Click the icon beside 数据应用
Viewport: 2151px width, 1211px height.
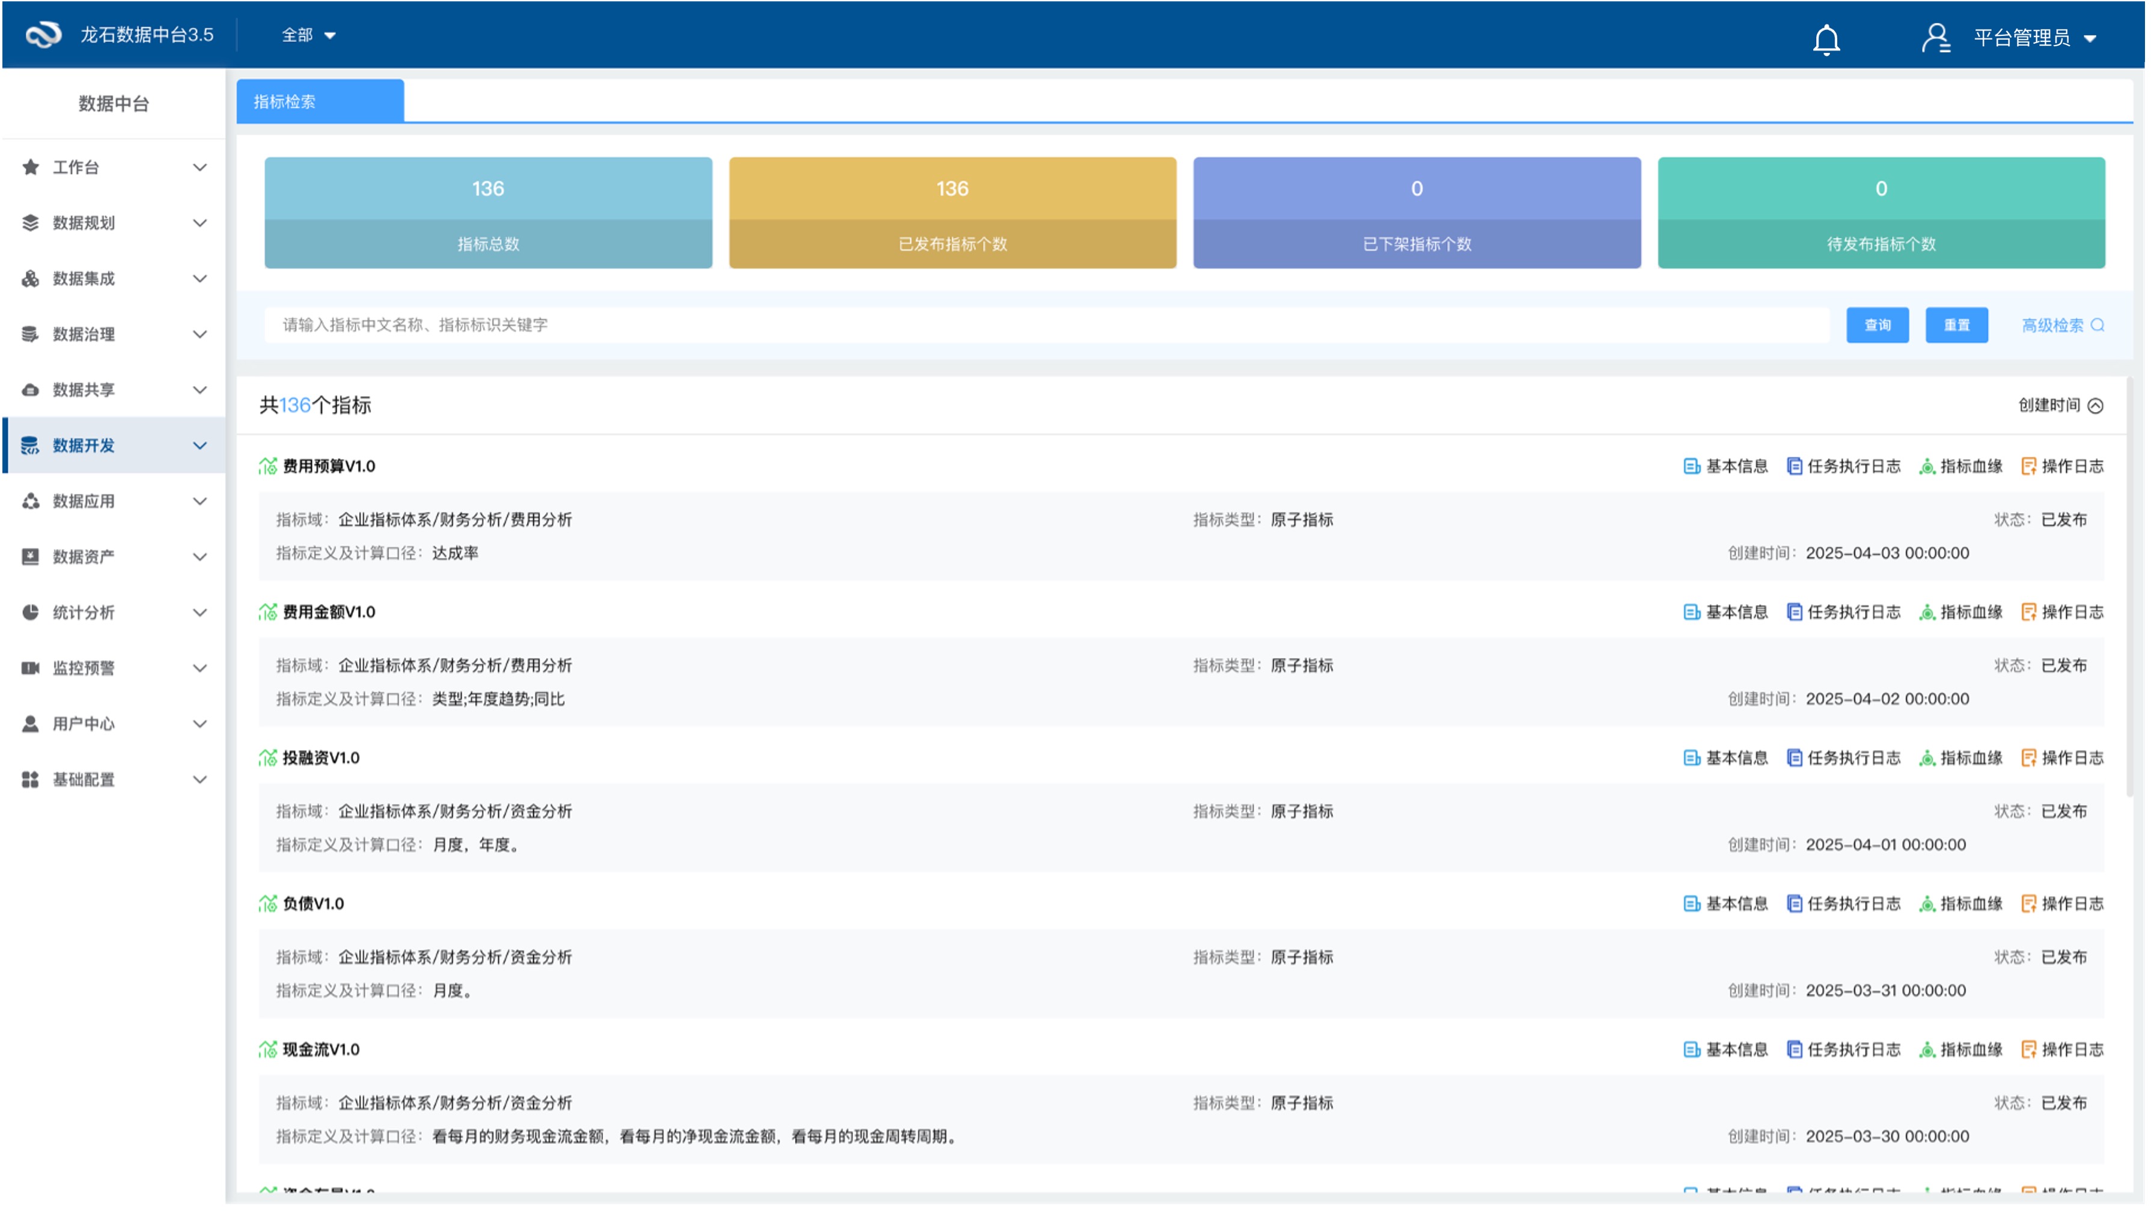(31, 502)
